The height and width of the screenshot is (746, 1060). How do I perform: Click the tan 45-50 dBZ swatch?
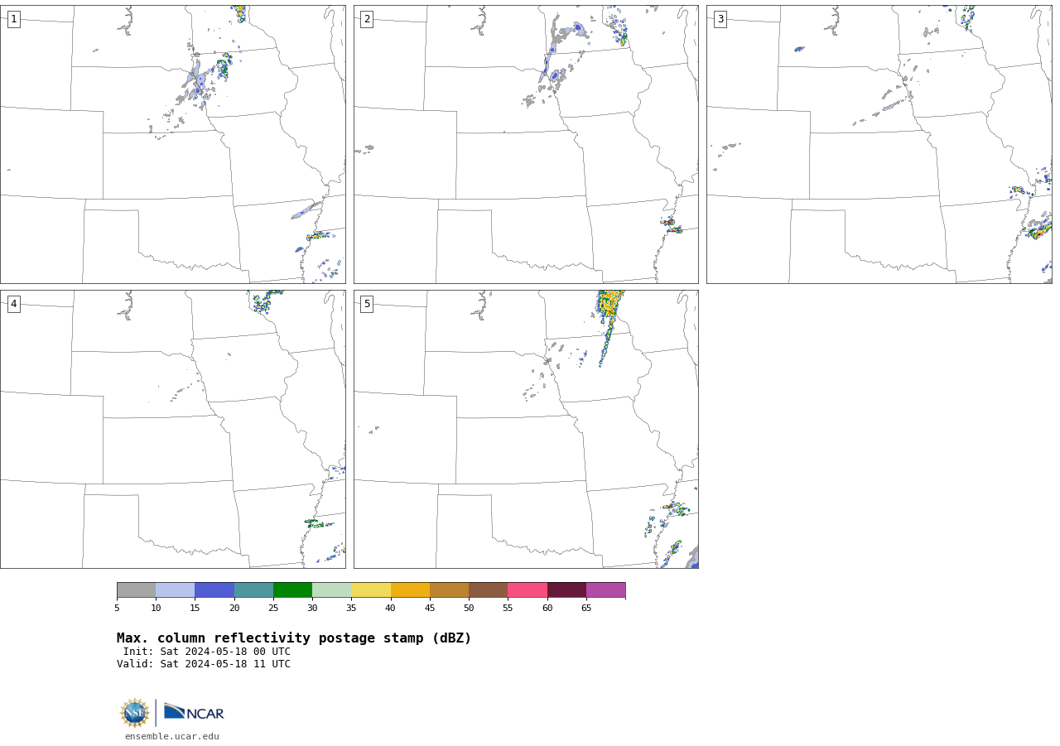coord(449,590)
